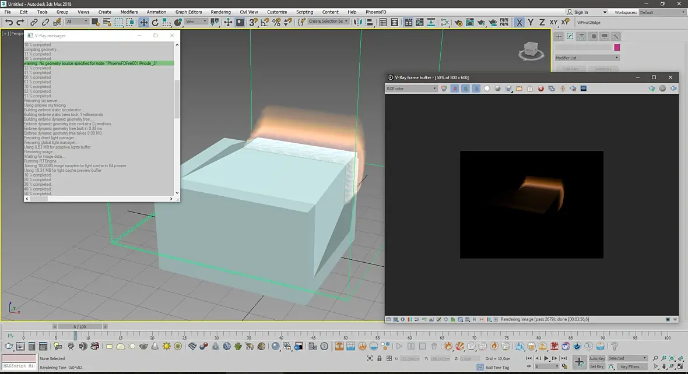Open the Utilities wrench panel
This screenshot has height=374, width=688.
[616, 36]
